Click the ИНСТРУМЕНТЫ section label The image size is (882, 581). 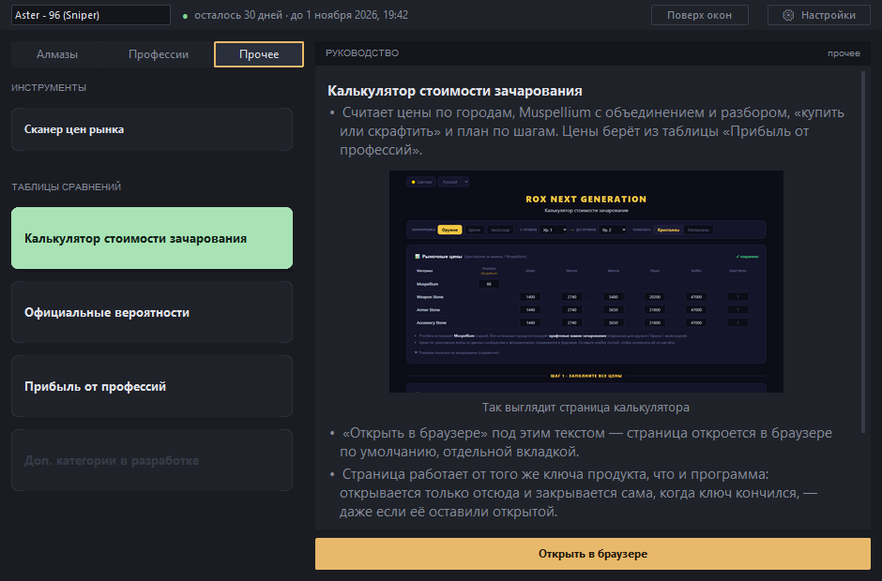point(49,88)
